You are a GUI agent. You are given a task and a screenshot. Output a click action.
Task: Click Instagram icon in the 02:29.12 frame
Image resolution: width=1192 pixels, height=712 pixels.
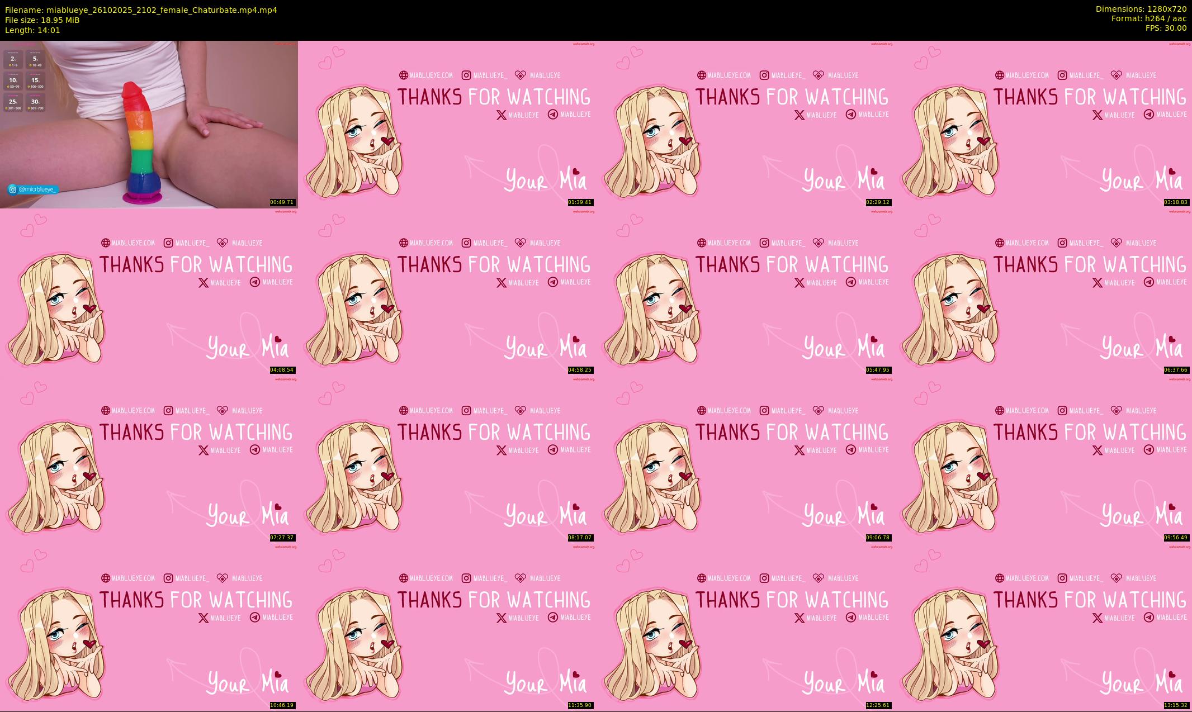764,75
